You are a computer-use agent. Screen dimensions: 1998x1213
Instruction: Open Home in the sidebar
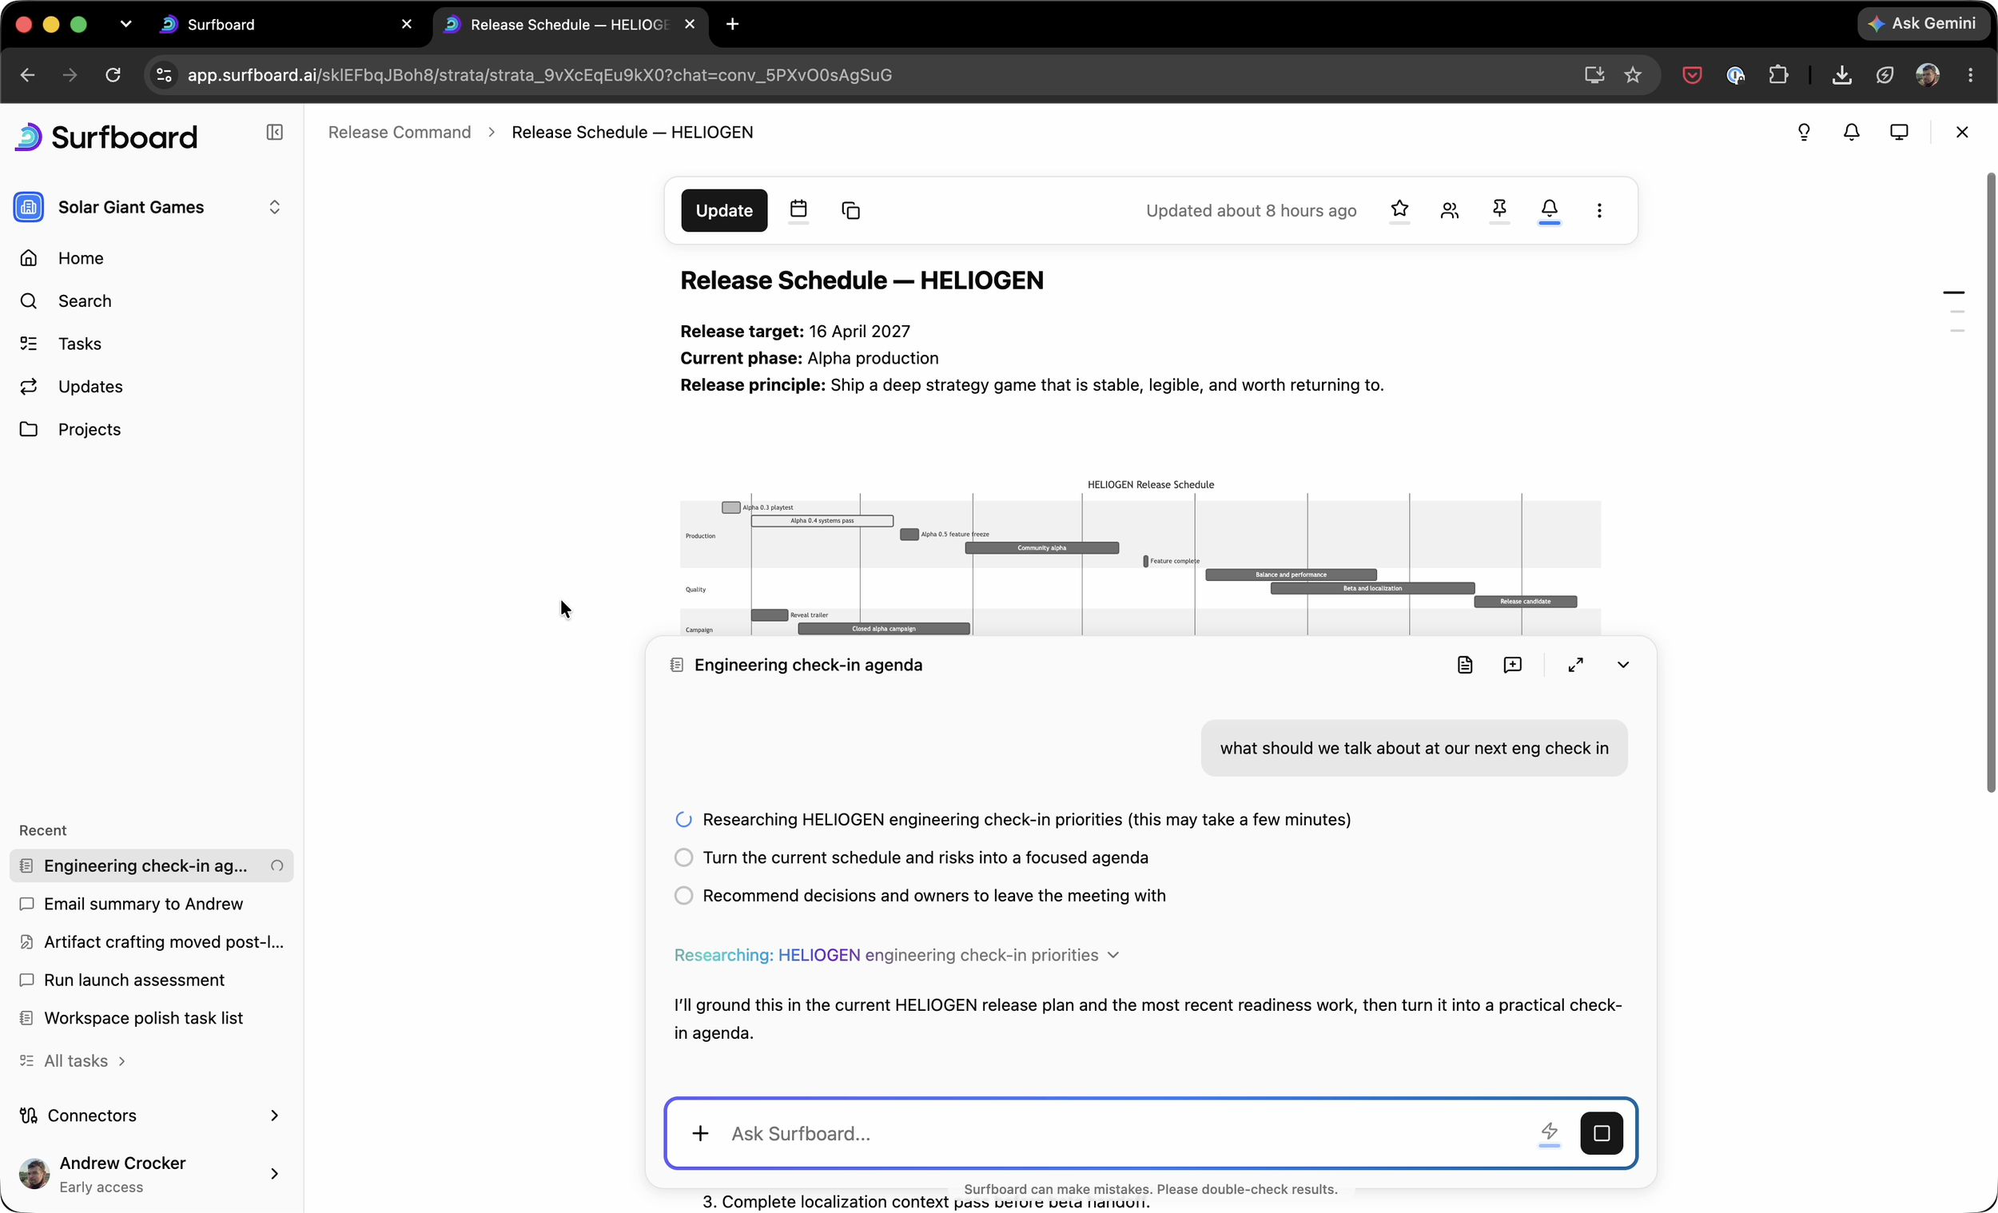(151, 258)
